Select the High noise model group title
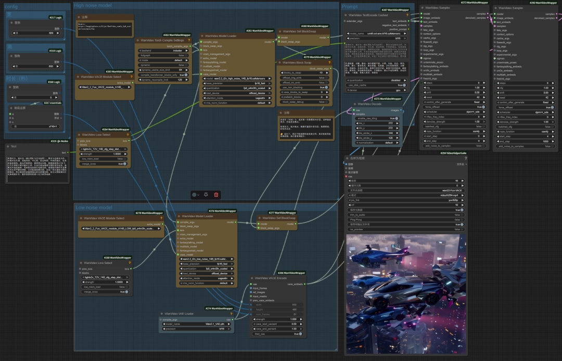Image resolution: width=562 pixels, height=361 pixels. (x=93, y=5)
